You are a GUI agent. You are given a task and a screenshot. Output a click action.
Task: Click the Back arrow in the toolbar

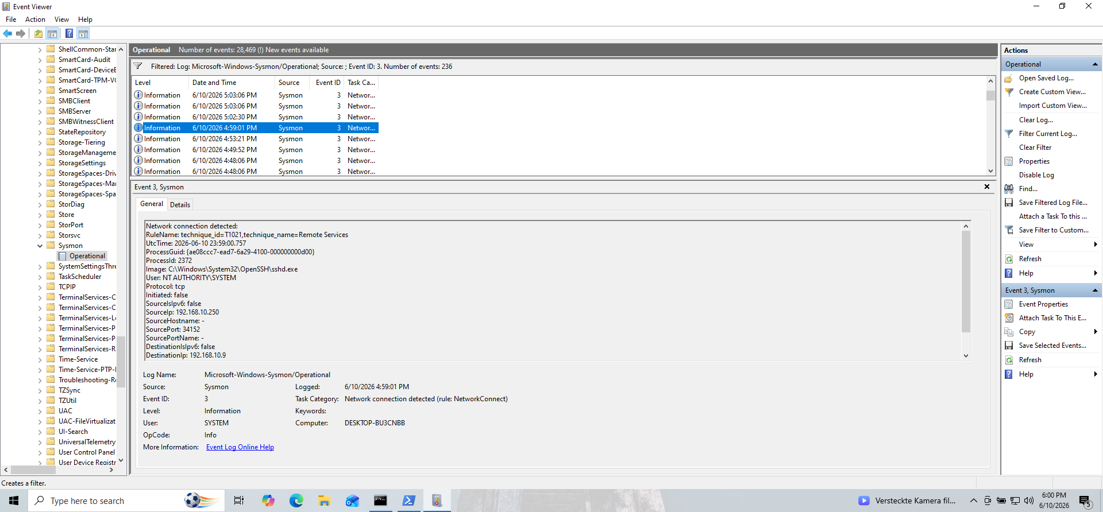coord(7,34)
